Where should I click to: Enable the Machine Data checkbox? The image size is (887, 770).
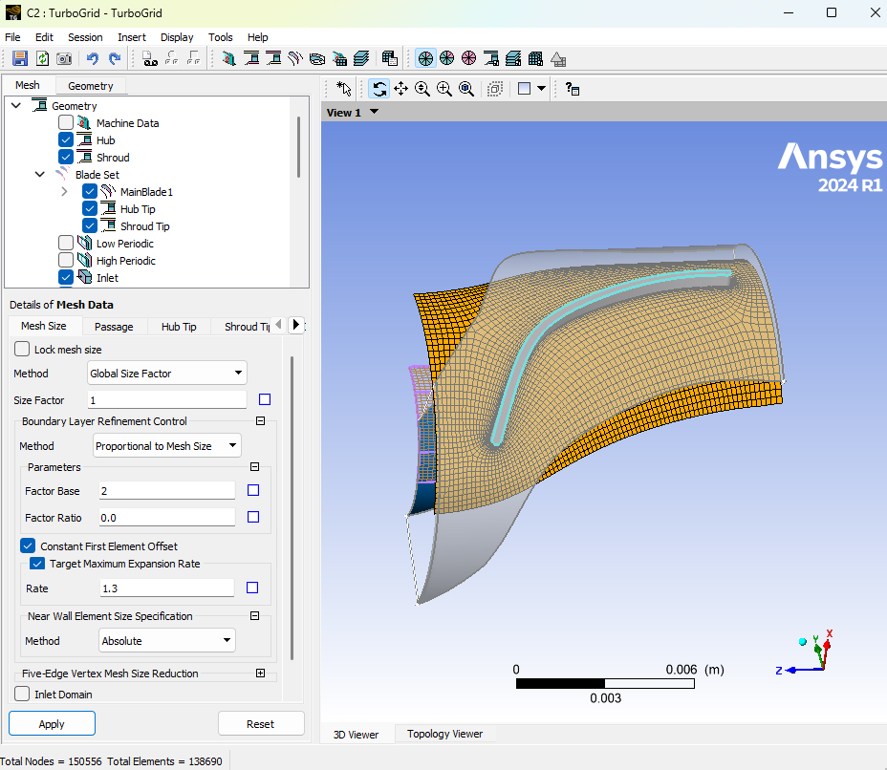click(x=66, y=122)
